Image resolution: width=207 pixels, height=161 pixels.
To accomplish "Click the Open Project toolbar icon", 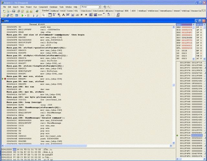I will pyautogui.click(x=22, y=11).
